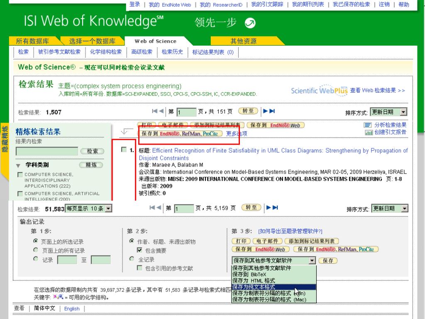Open 更多选项 link
The image size is (425, 319).
pyautogui.click(x=237, y=134)
